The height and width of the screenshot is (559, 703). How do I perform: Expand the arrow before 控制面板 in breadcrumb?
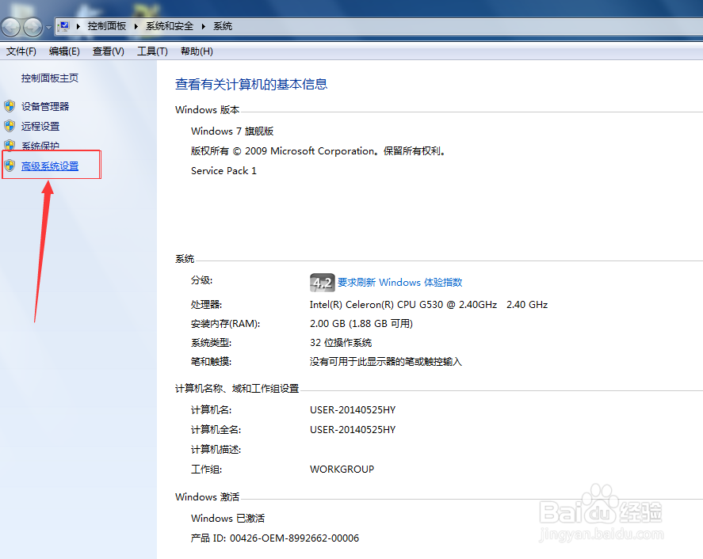pyautogui.click(x=78, y=26)
